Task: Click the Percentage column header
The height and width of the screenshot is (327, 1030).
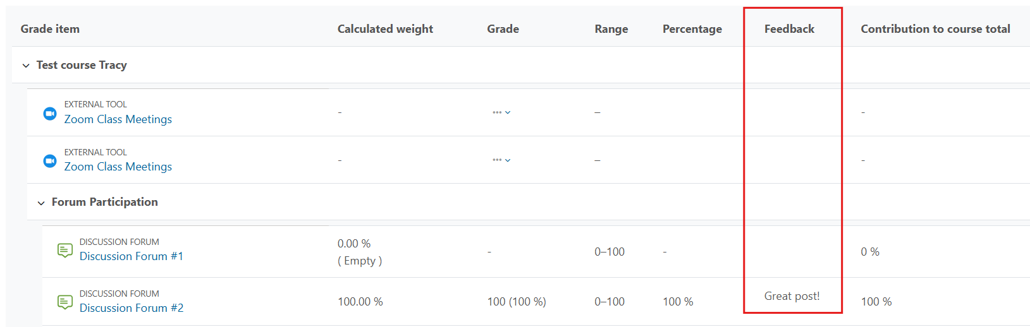Action: pyautogui.click(x=692, y=29)
